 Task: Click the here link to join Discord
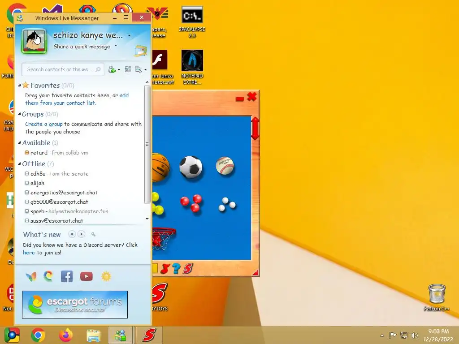click(x=29, y=253)
